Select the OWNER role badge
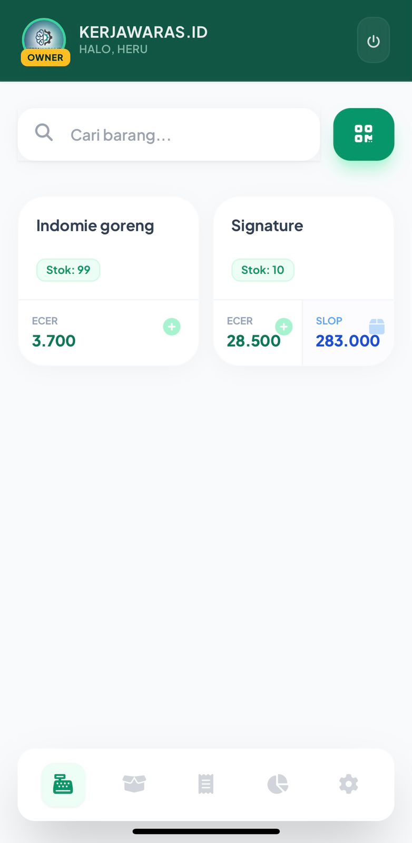The image size is (412, 843). click(45, 58)
